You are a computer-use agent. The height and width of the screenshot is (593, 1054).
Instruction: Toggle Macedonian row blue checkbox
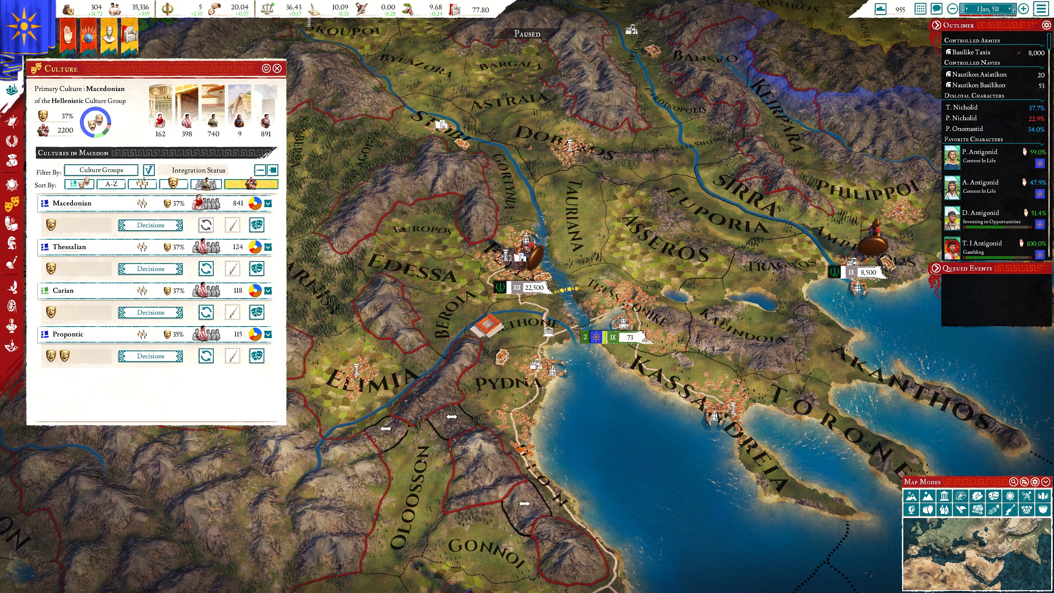(268, 203)
